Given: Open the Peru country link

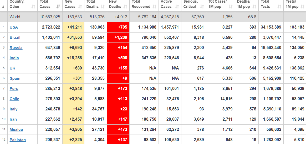Looking at the screenshot, I should [14, 89].
